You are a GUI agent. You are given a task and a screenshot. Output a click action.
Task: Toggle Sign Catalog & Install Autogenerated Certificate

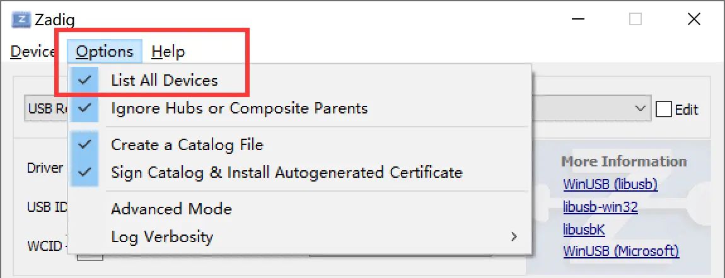(286, 171)
